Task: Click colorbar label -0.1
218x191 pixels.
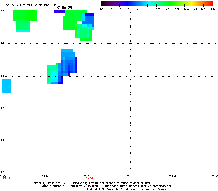Action: pos(194,9)
